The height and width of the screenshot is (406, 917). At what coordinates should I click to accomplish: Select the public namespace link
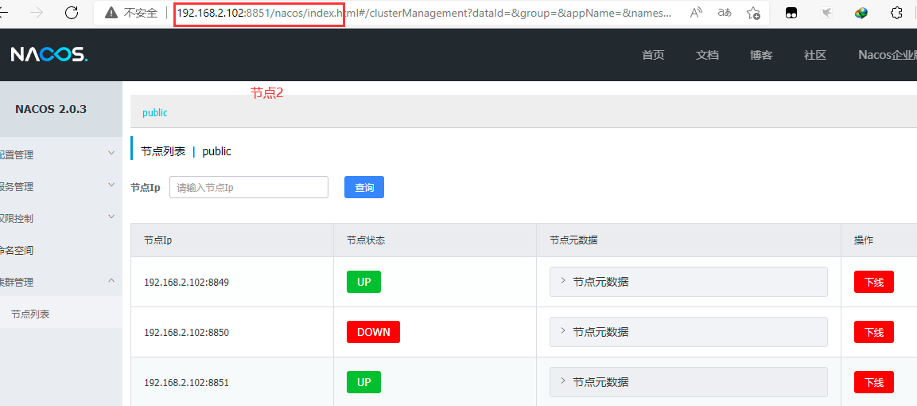coord(155,113)
